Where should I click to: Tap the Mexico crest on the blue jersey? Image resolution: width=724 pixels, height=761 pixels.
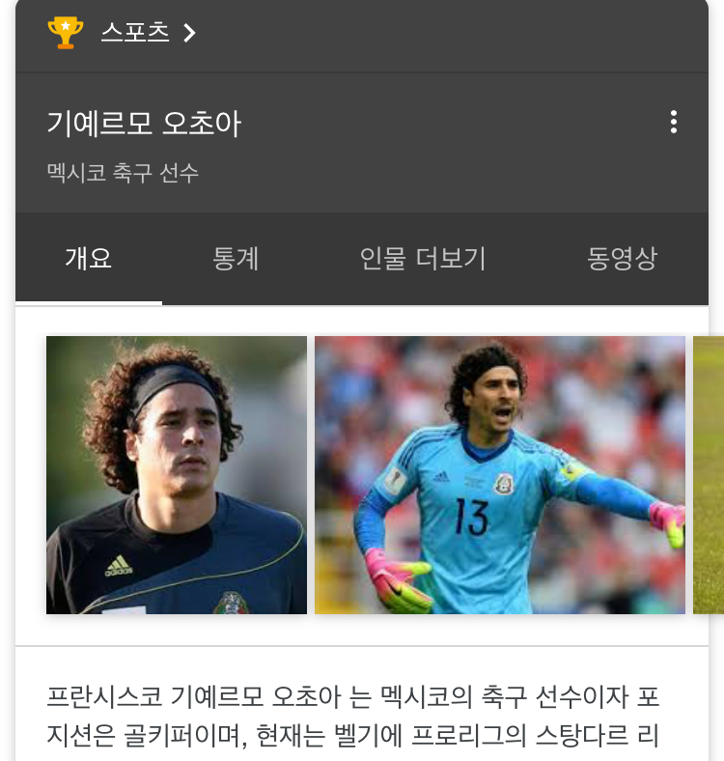(x=504, y=483)
